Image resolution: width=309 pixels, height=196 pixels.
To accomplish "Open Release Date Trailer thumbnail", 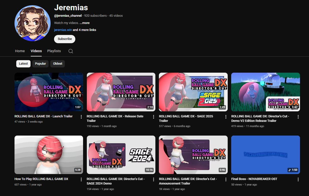I will click(x=121, y=92).
